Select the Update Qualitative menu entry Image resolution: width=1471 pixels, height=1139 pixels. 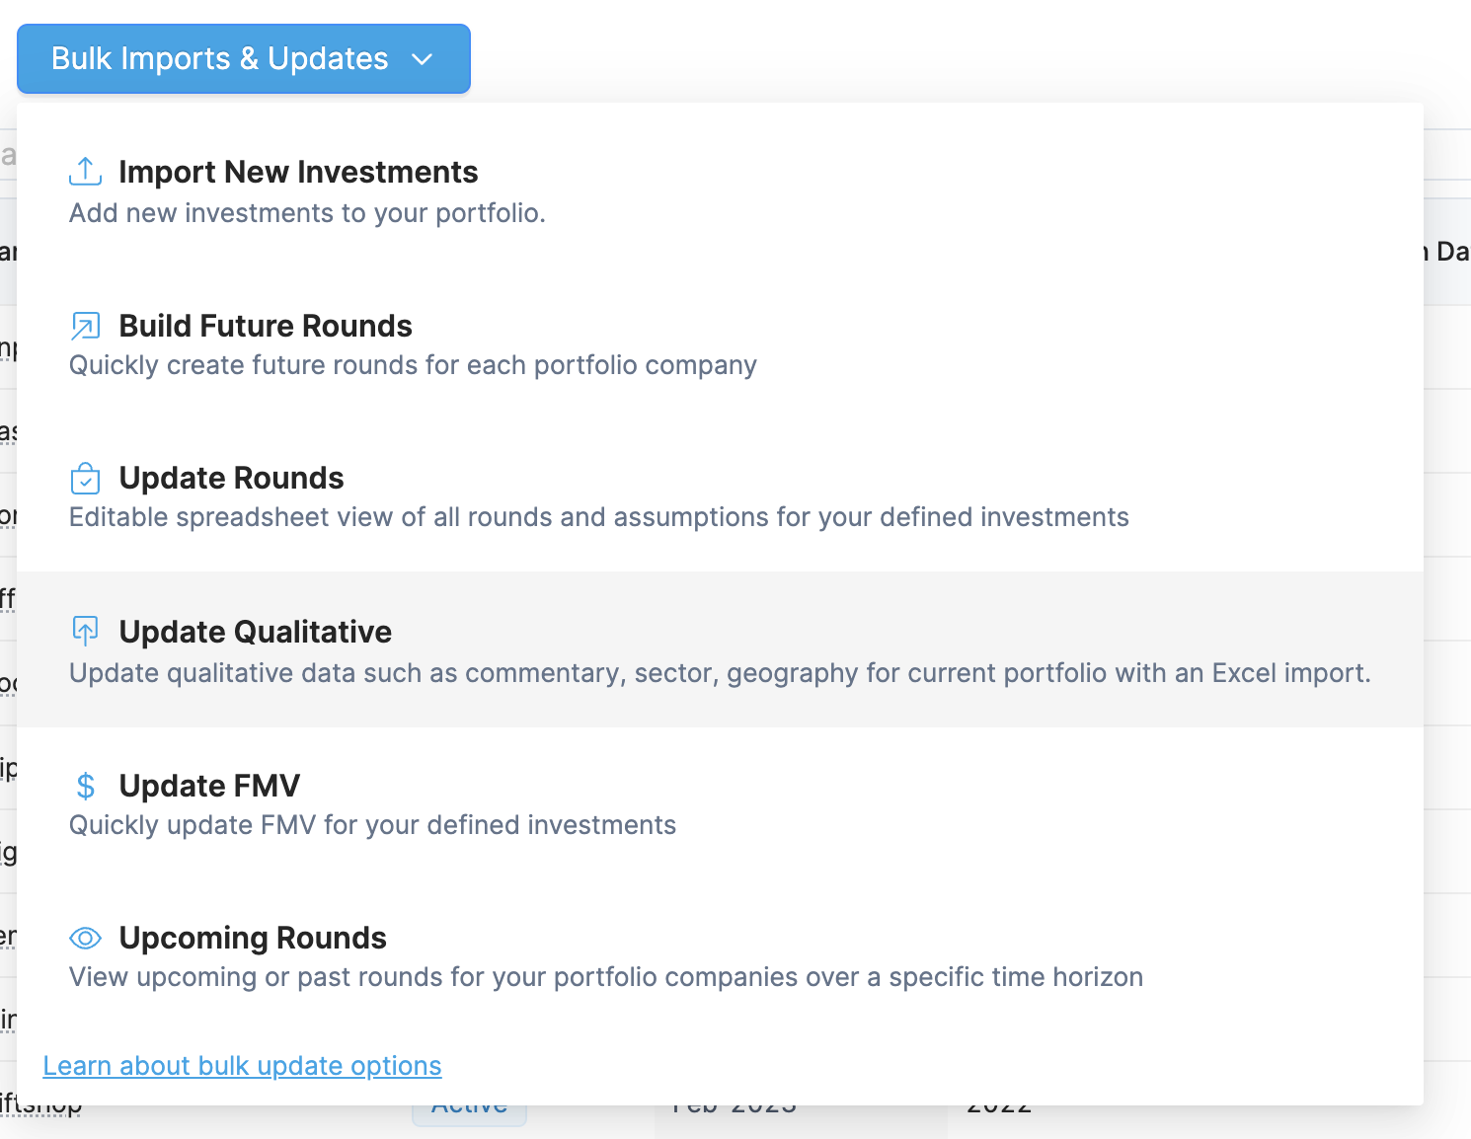coord(255,632)
